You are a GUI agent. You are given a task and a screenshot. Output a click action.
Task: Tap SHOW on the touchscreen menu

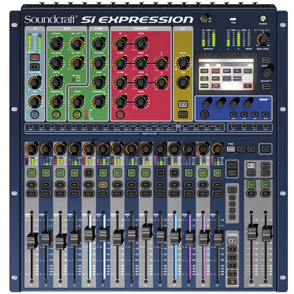204,71
